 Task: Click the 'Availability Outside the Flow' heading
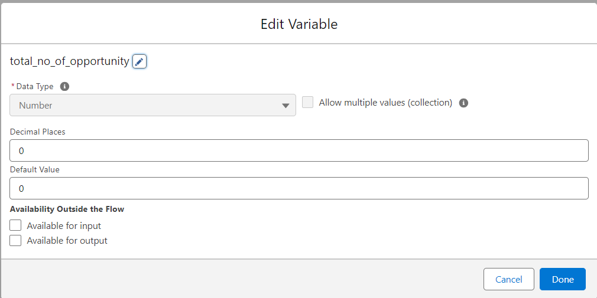(x=67, y=209)
